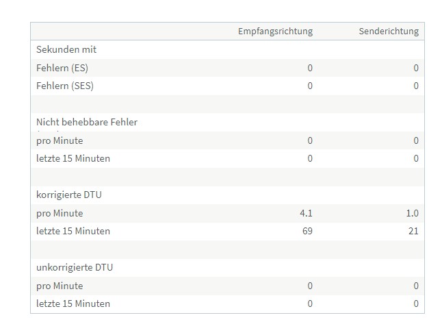This screenshot has height=322, width=442.
Task: Click pro Minute under korrigierte DTU
Action: (x=60, y=213)
